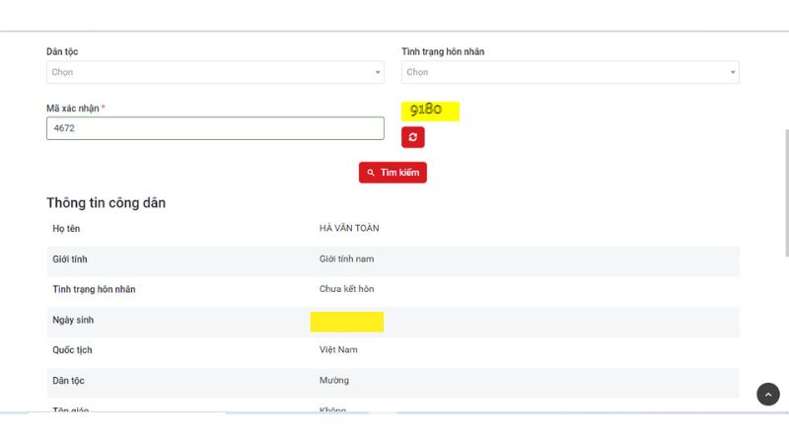The image size is (789, 444).
Task: Click the Họ tên row label
Action: coord(66,228)
